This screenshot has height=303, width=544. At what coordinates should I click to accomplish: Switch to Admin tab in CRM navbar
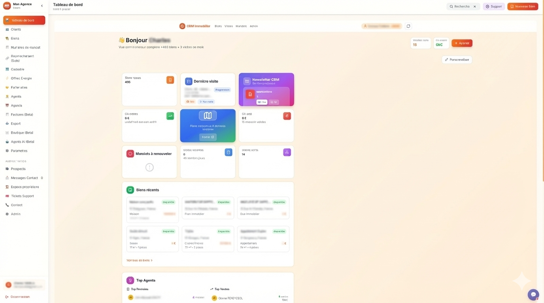[x=254, y=26]
